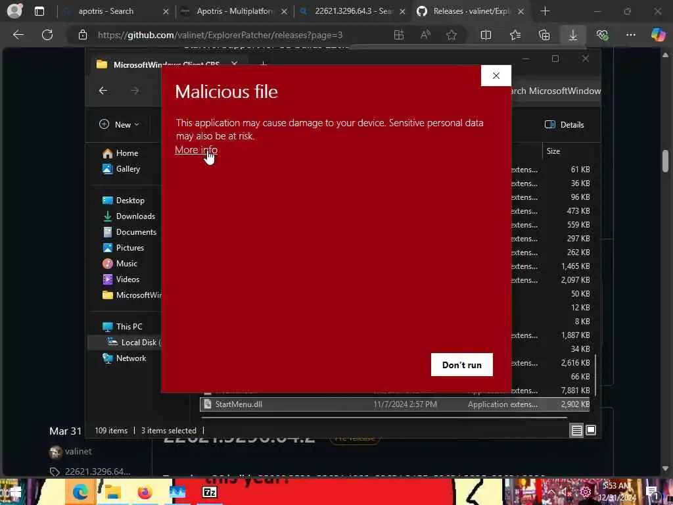
Task: Open the MicrosoftWin folder in sidebar
Action: point(131,295)
